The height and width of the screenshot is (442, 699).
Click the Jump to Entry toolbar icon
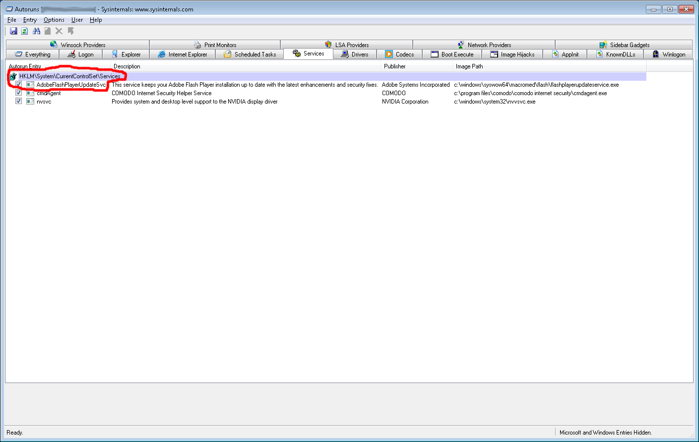(x=71, y=31)
